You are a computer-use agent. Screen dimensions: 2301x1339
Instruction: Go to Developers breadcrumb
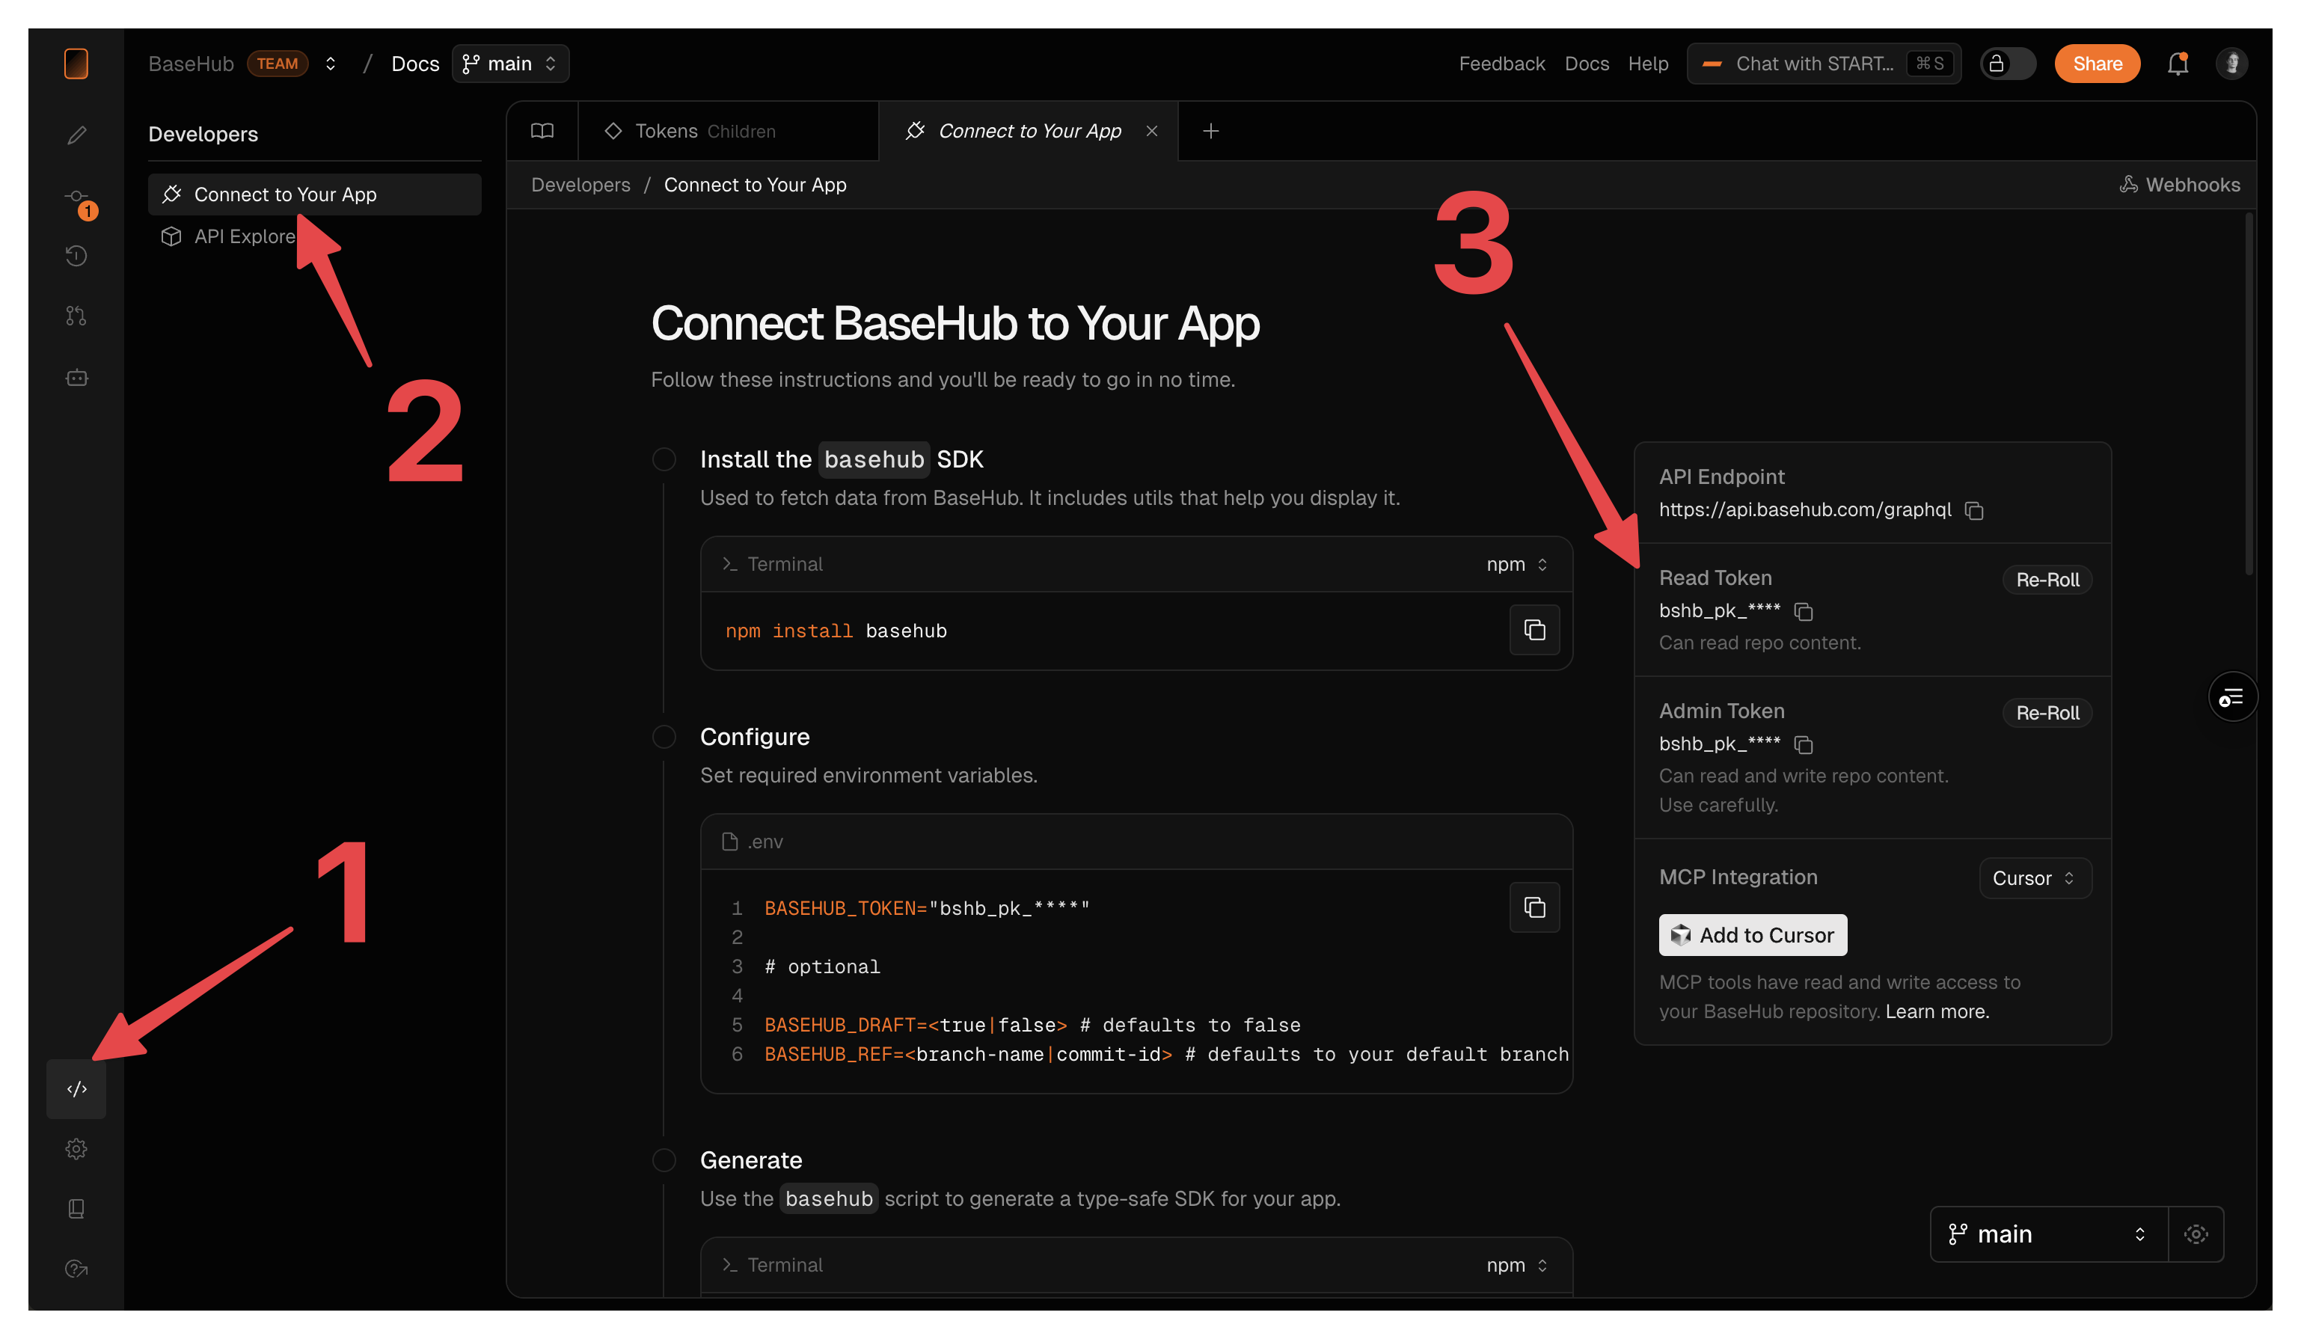580,186
